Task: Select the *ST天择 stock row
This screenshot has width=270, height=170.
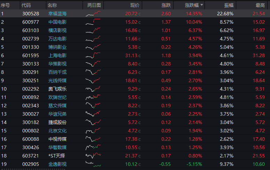Action: (135, 156)
